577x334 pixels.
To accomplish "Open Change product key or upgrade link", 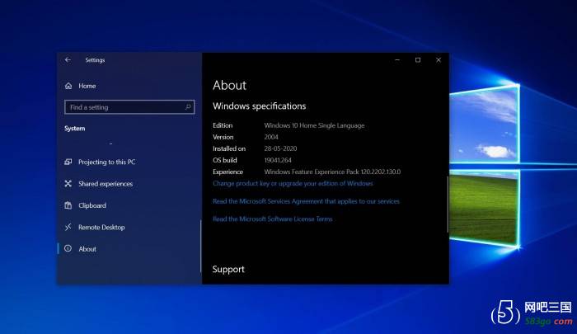I will tap(293, 183).
